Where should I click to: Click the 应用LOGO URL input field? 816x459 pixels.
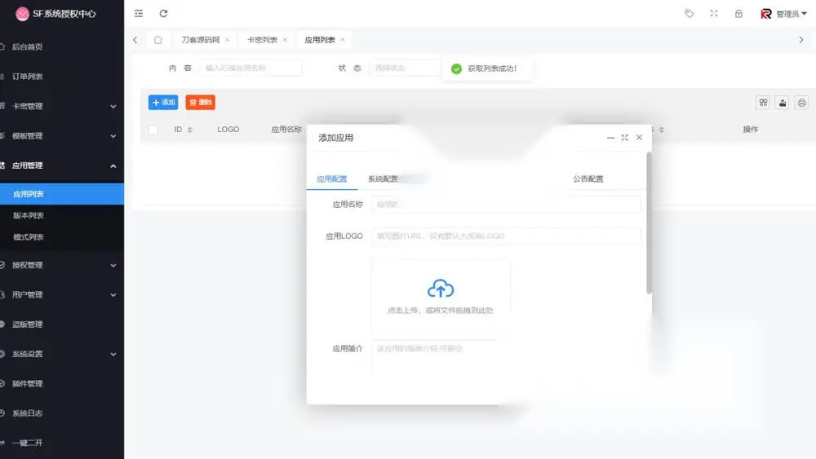point(506,236)
